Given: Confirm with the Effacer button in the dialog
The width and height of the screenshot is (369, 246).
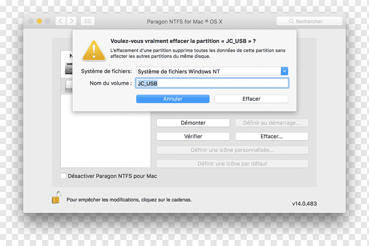Looking at the screenshot, I should 251,99.
